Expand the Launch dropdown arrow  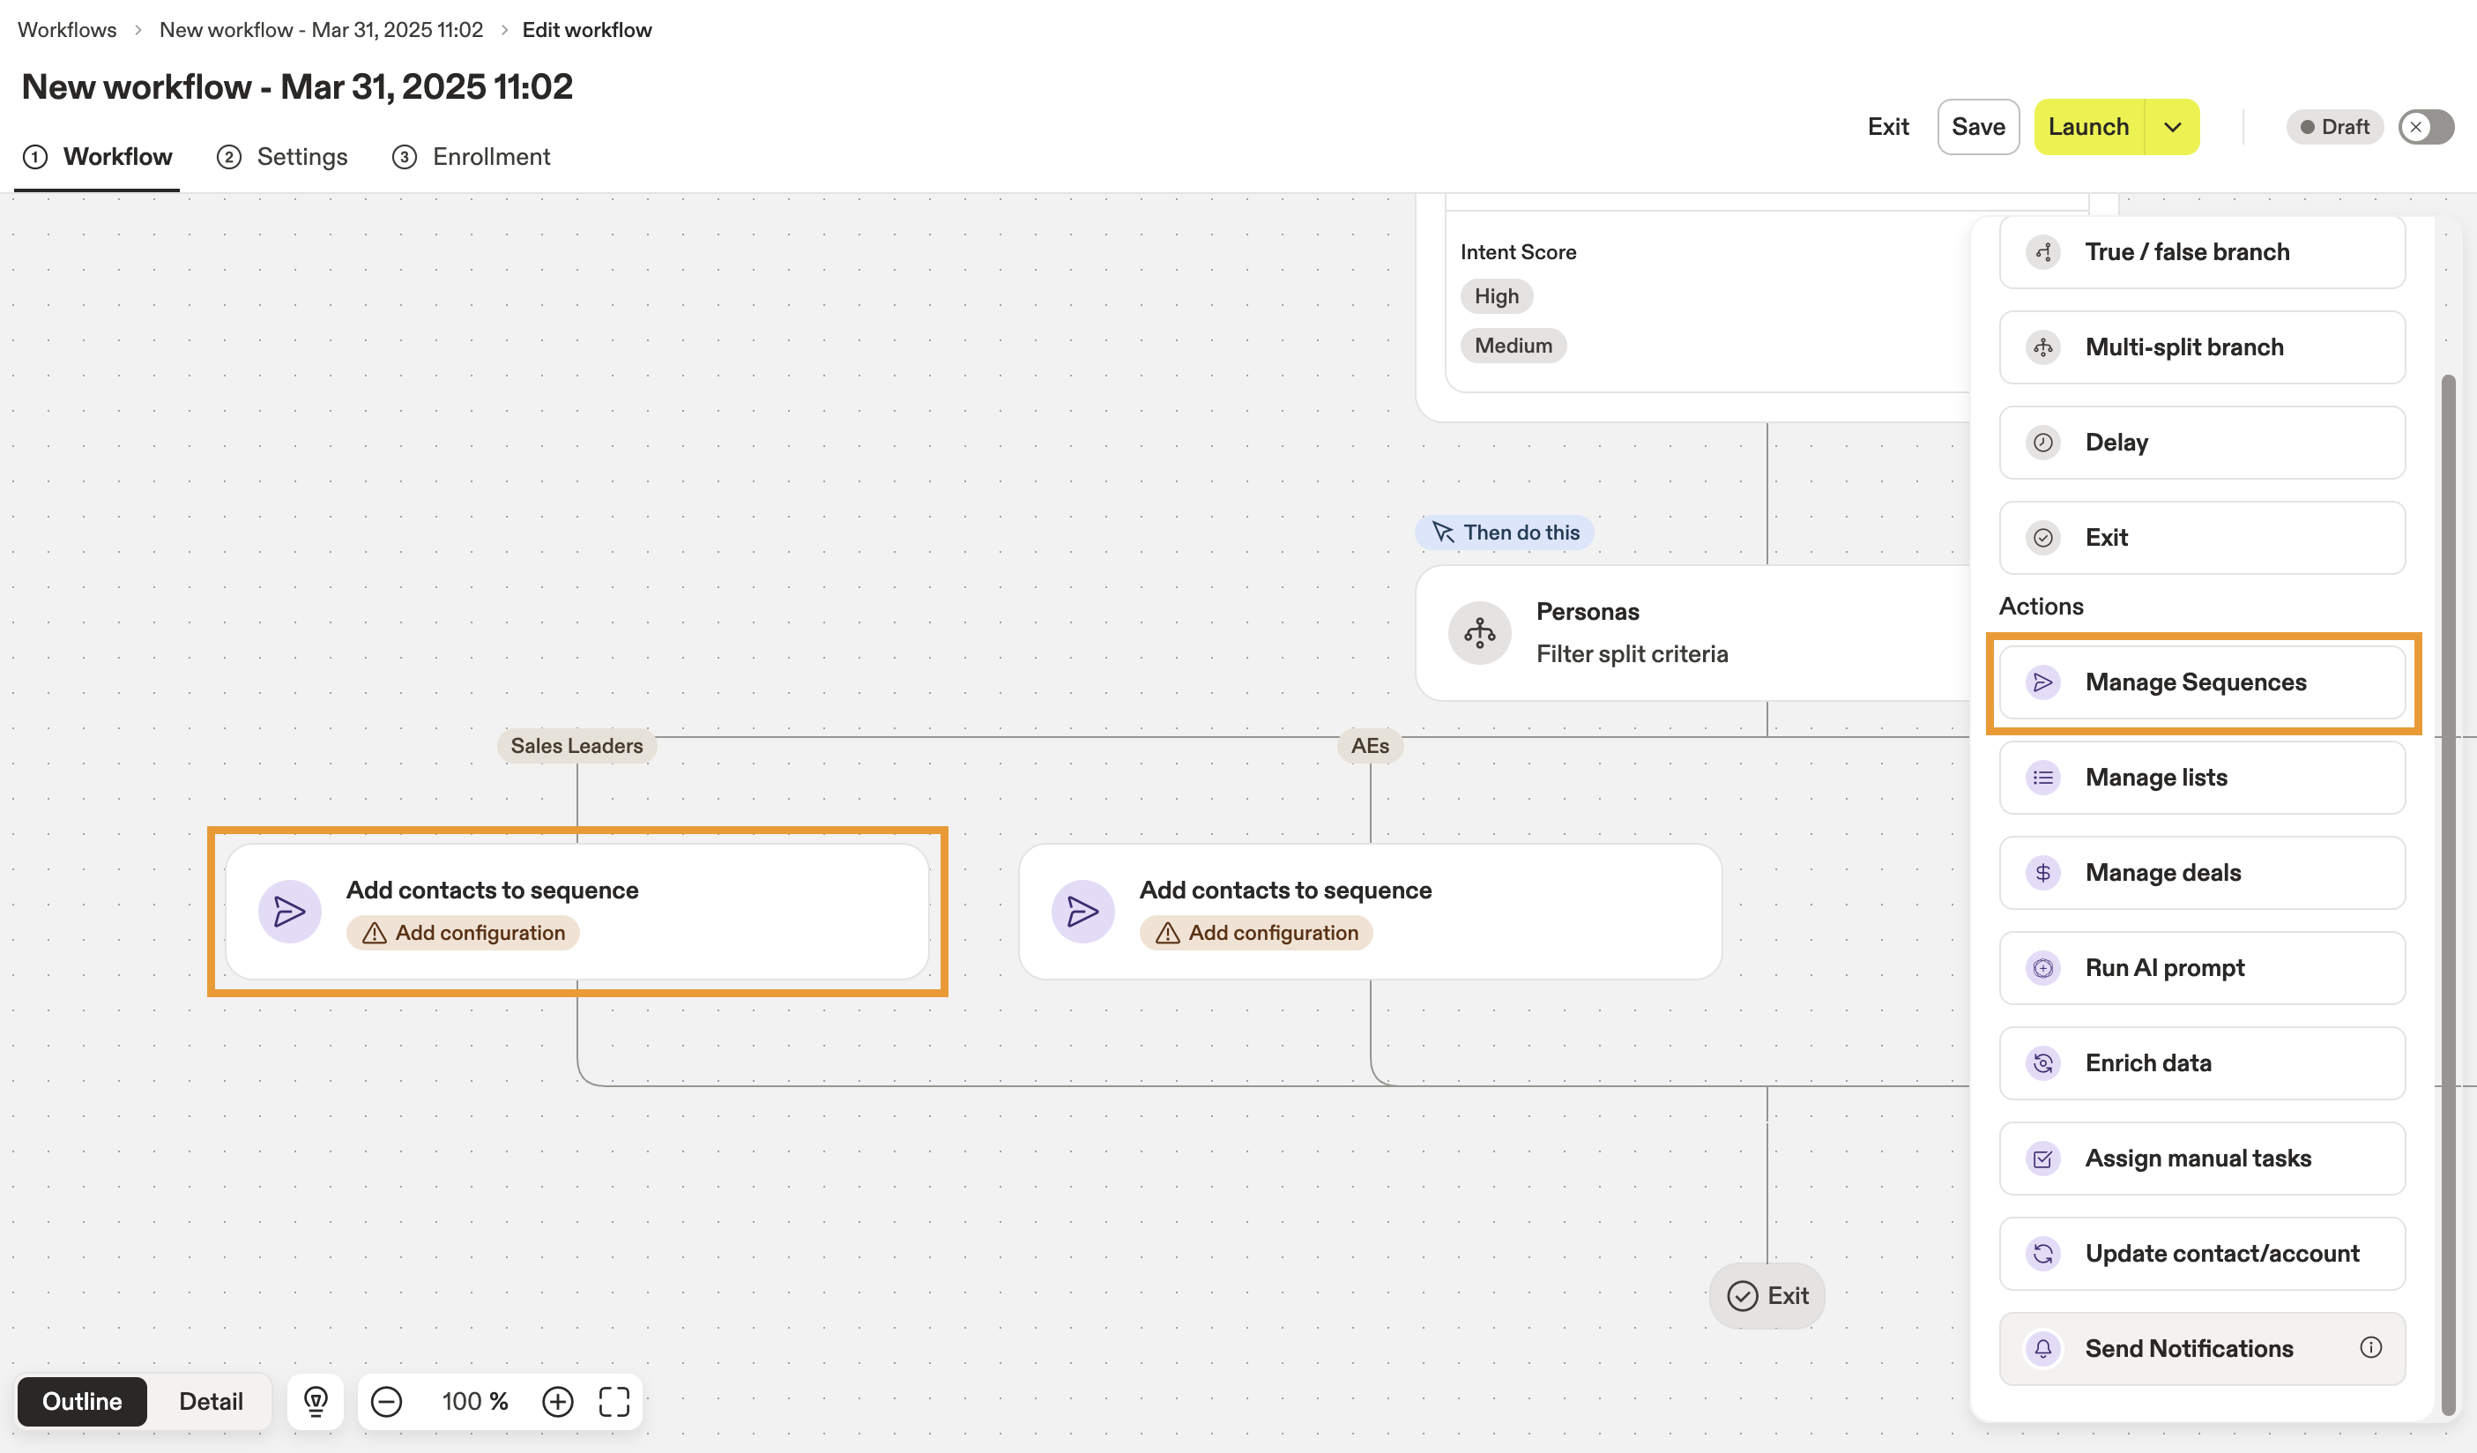click(x=2172, y=127)
